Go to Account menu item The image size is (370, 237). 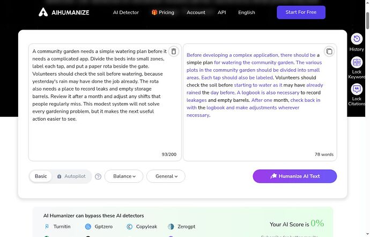196,12
